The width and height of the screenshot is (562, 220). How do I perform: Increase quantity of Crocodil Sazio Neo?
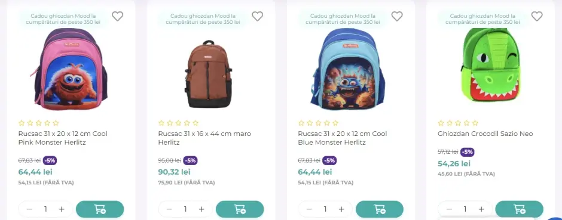coord(481,209)
